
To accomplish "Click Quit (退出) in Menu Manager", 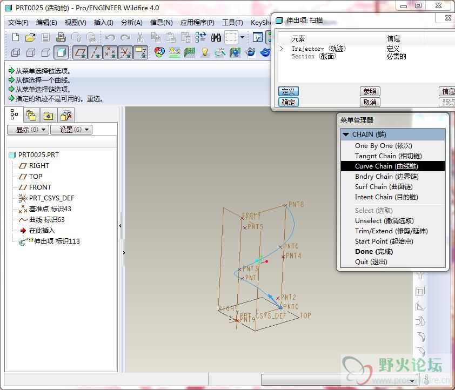I will click(393, 262).
